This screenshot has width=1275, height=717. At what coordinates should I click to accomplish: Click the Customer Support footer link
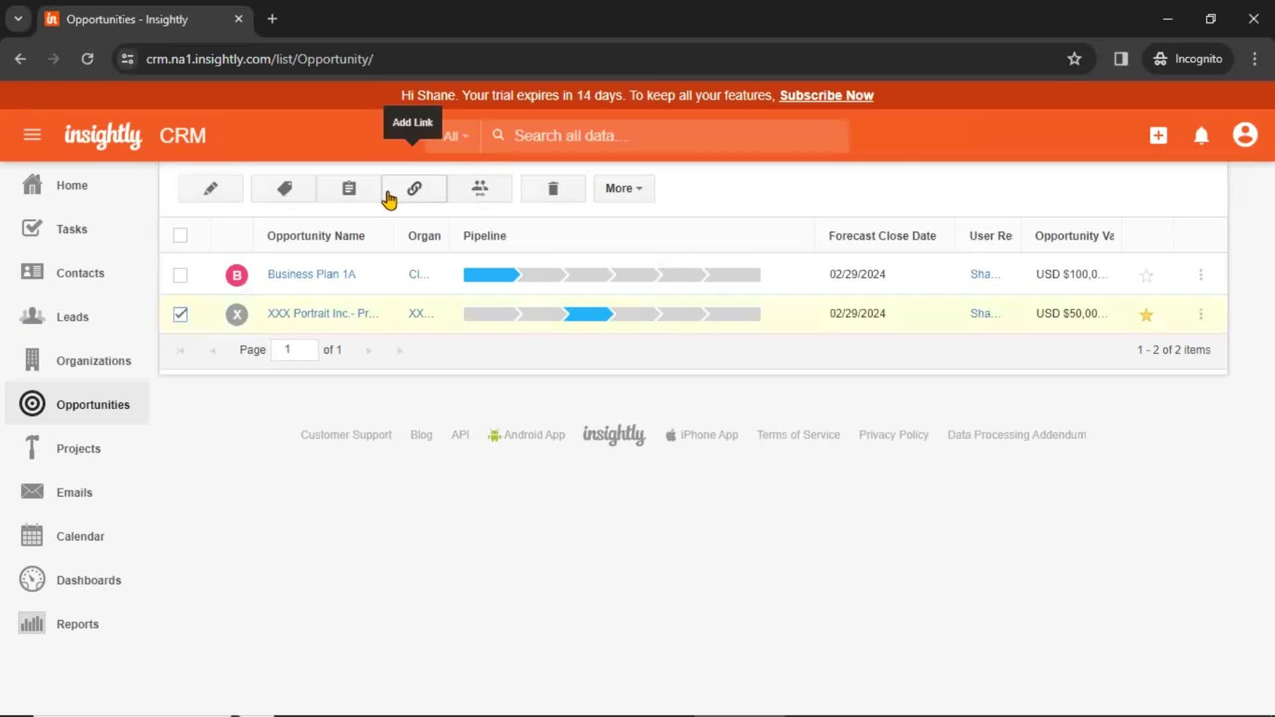[346, 435]
